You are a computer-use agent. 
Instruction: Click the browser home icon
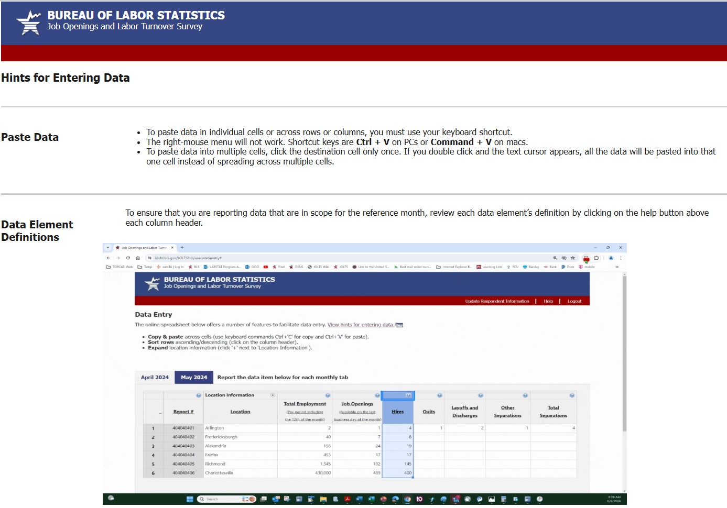[138, 258]
